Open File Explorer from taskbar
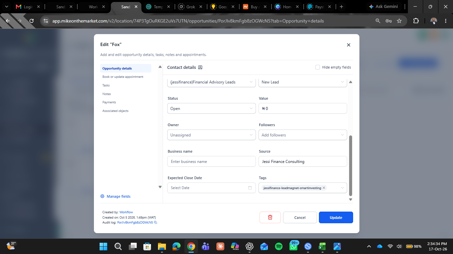 point(162,246)
